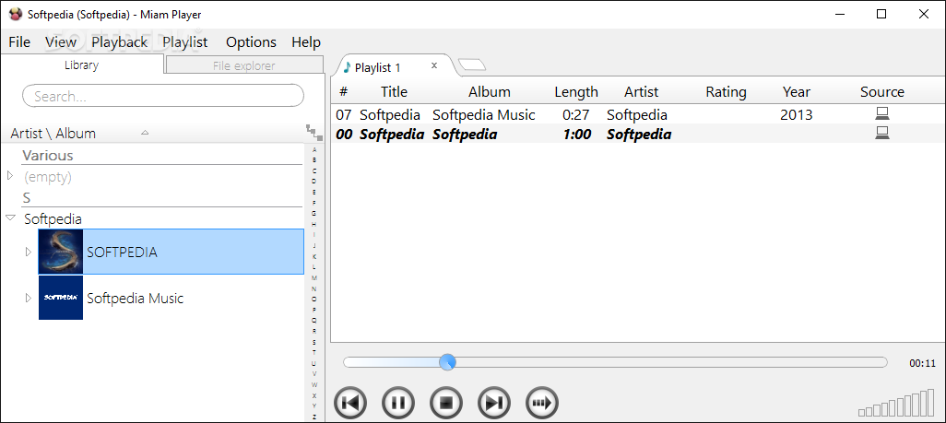
Task: Open the Playback menu
Action: 120,41
